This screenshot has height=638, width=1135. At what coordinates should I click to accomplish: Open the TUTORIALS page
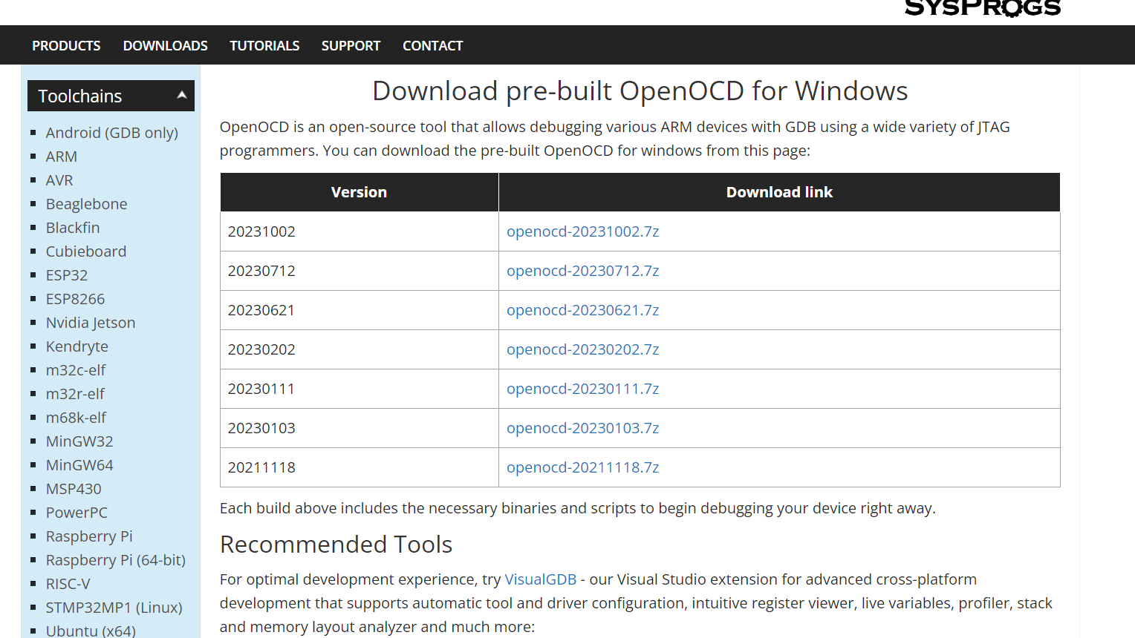(264, 45)
